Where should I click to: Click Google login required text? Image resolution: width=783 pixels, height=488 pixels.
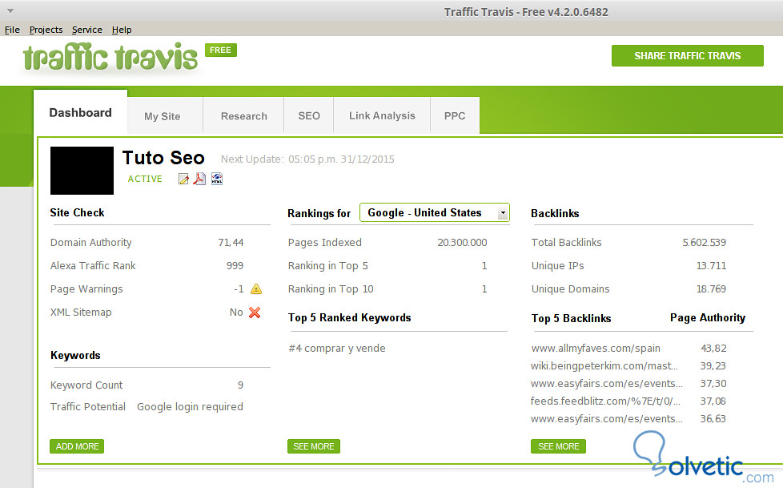pos(190,406)
